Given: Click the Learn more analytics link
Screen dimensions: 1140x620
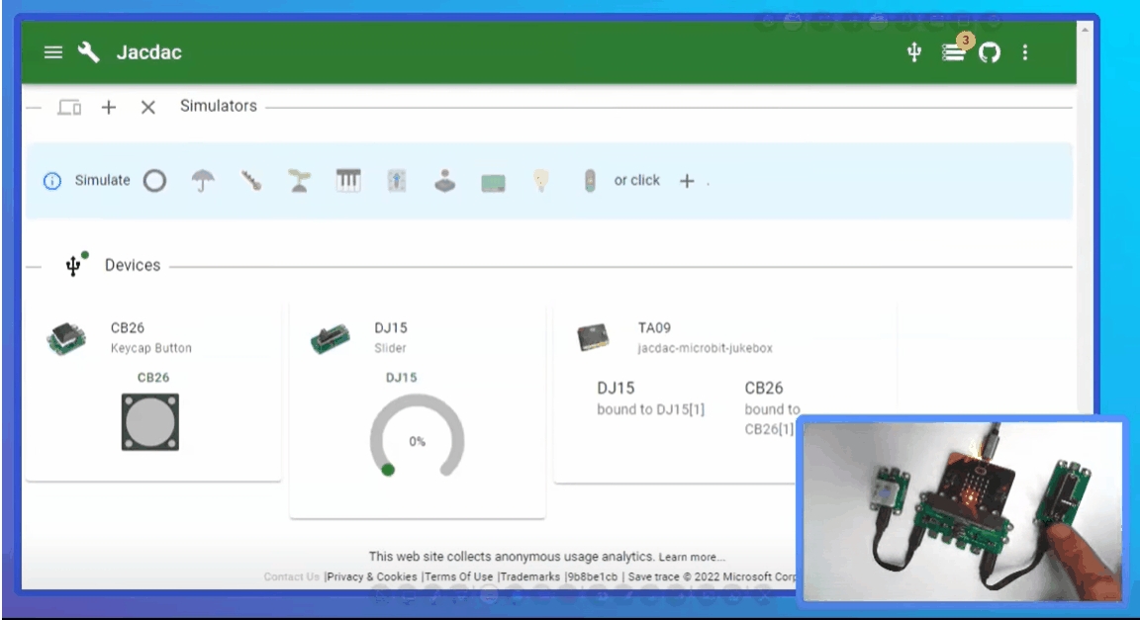Looking at the screenshot, I should click(x=692, y=557).
